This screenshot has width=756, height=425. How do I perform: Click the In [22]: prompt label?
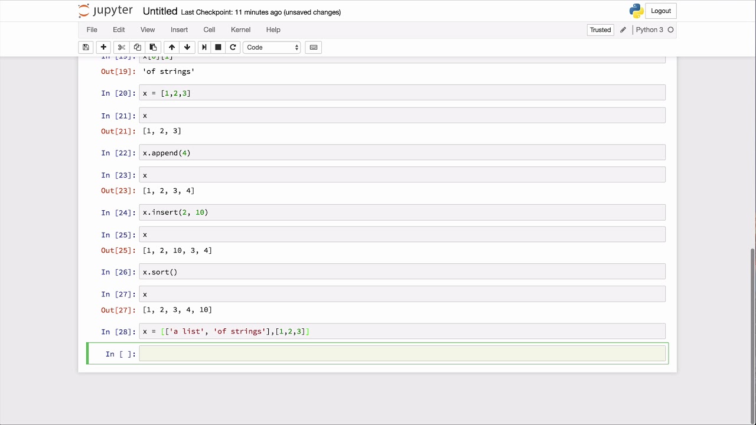[x=118, y=153]
